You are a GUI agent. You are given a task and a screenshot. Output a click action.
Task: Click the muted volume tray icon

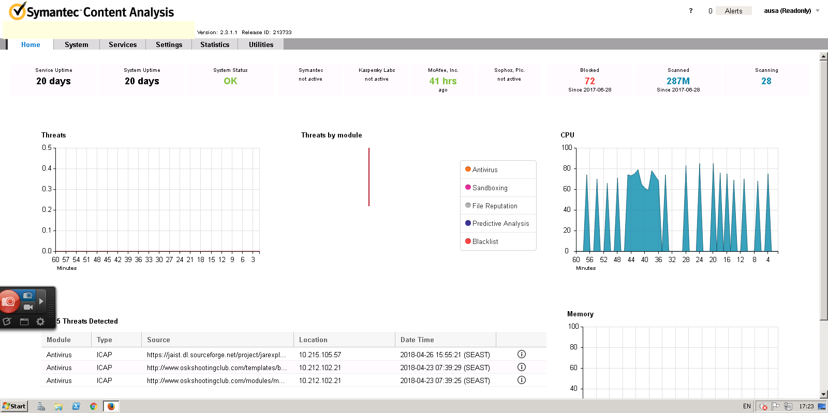click(x=763, y=406)
